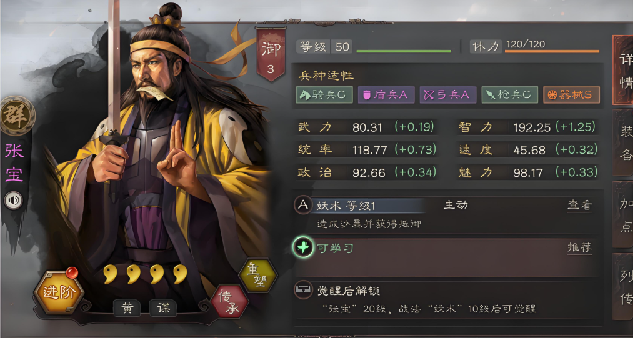
Task: Click the 盾兵A troop aptitude badge
Action: (x=386, y=95)
